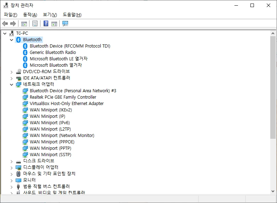277x203 pixels.
Task: Click the scrollbar up arrow
Action: (x=273, y=33)
